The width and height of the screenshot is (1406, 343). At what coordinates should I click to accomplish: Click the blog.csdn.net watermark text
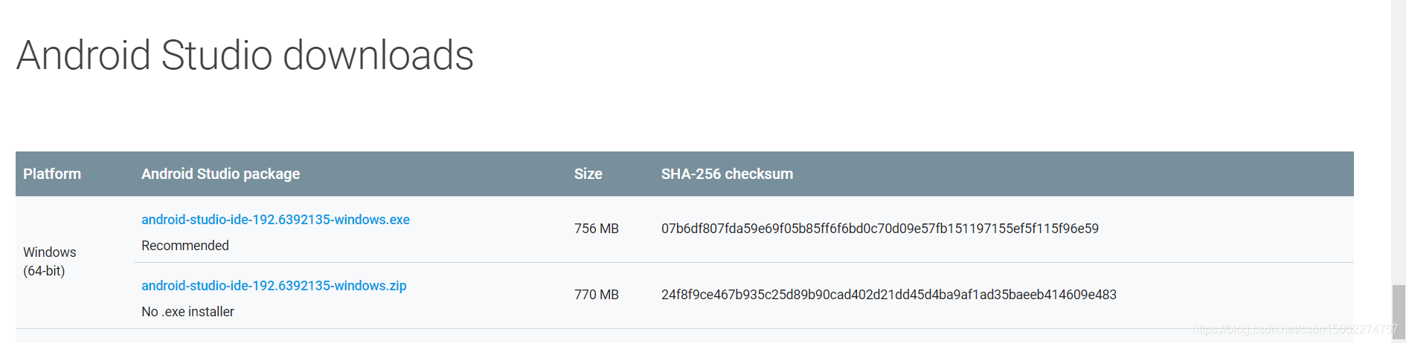pyautogui.click(x=1295, y=329)
